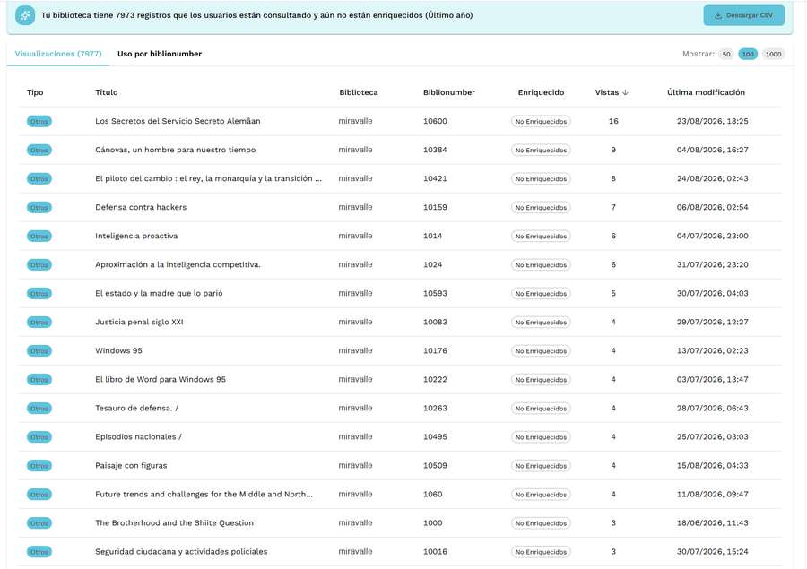The height and width of the screenshot is (569, 807).
Task: Click date 23/08/2026, 18:25
Action: 712,121
